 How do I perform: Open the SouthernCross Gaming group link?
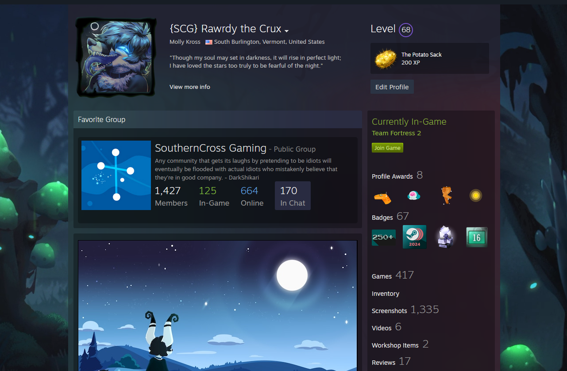tap(211, 148)
